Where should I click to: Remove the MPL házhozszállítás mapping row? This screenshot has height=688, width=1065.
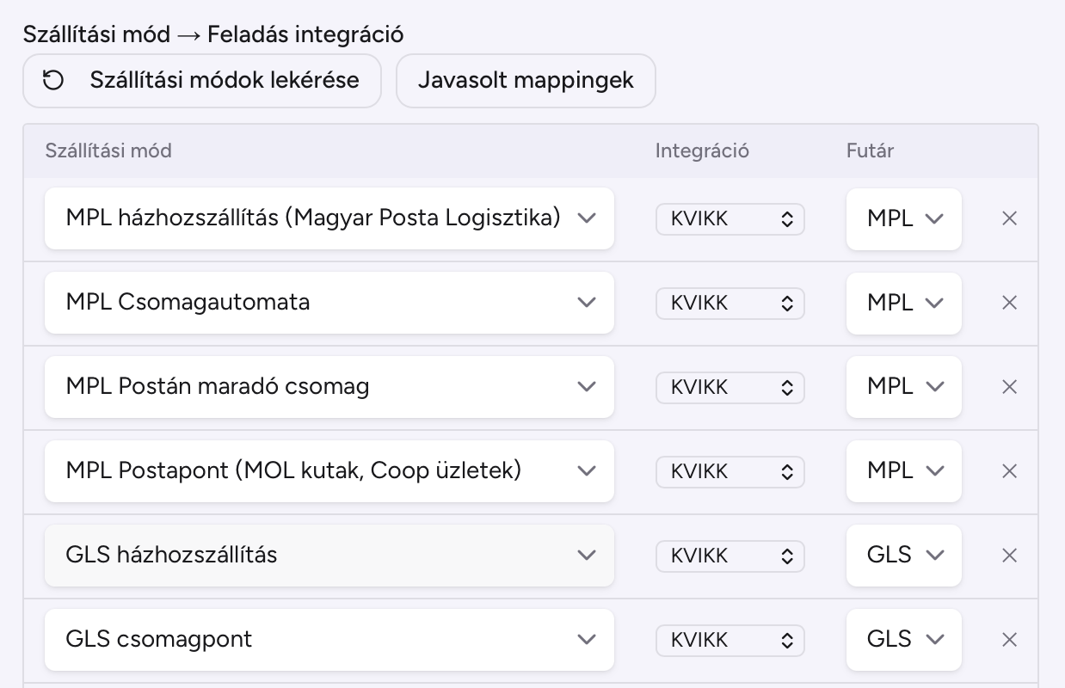pos(1010,218)
